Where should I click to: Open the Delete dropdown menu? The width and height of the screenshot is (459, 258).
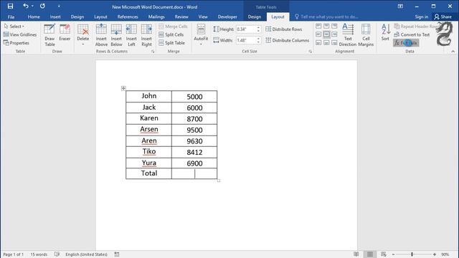click(x=83, y=35)
